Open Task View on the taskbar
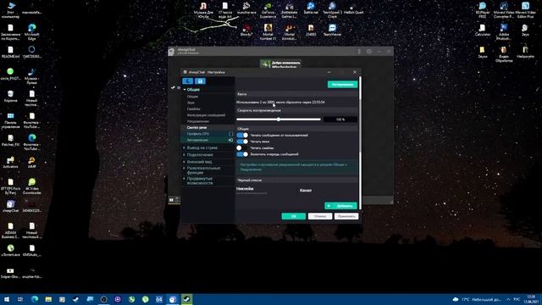The image size is (542, 305). click(20, 299)
